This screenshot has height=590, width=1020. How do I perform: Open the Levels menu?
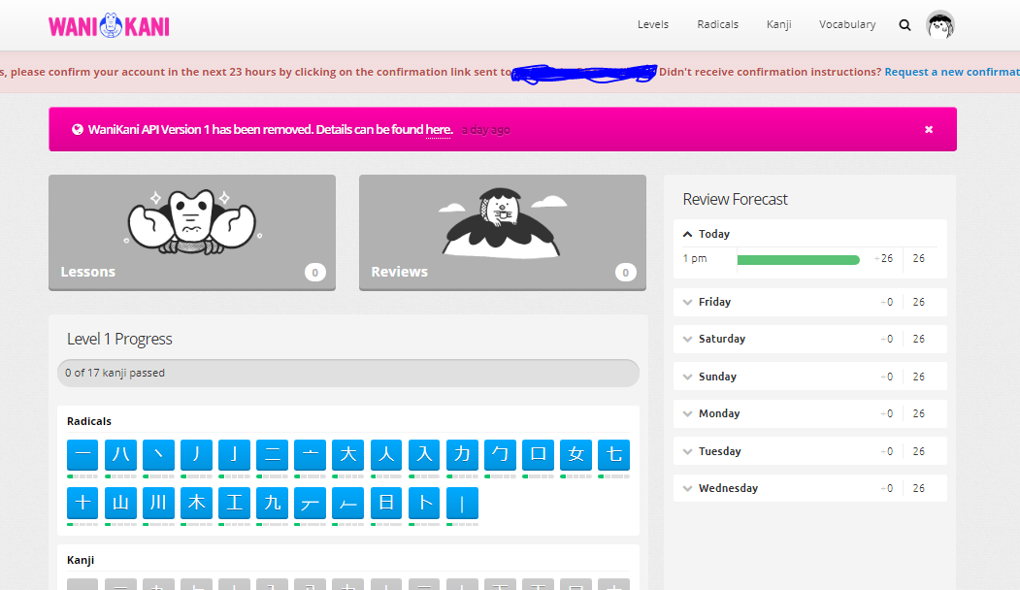point(653,24)
